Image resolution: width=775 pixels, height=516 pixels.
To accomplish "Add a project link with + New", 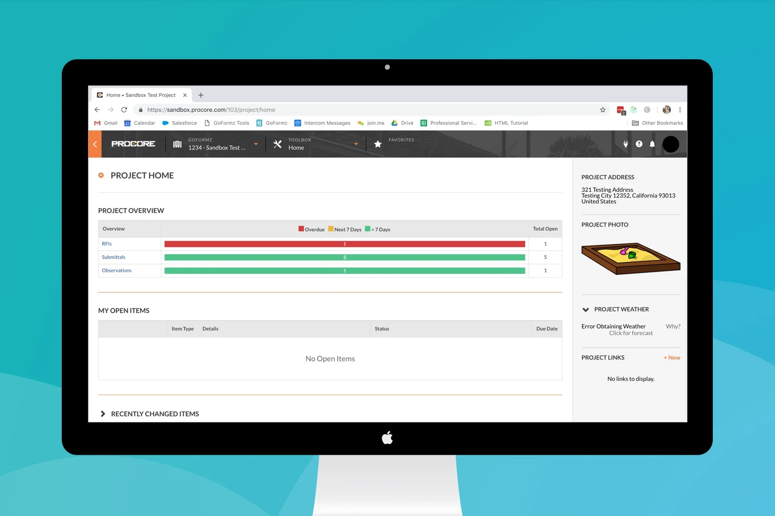I will pos(671,357).
